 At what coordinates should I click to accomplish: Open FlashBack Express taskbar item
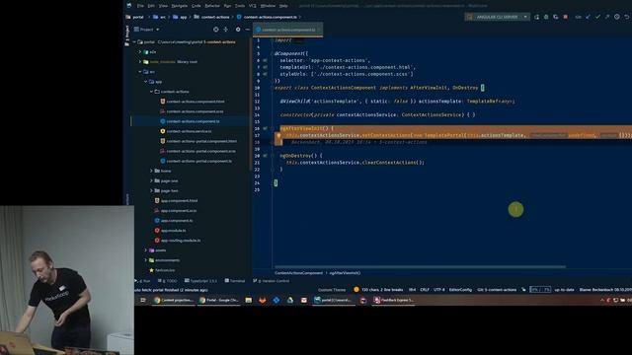click(x=393, y=300)
